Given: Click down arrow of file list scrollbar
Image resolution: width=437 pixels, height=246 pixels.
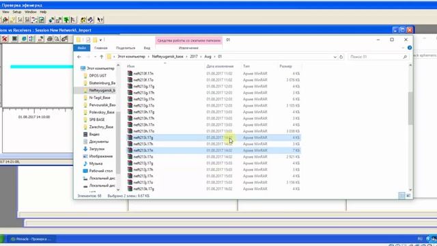Looking at the screenshot, I should [x=410, y=190].
